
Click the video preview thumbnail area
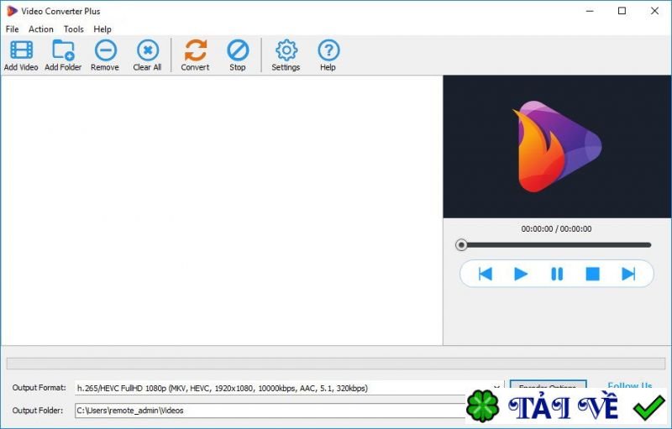pos(557,147)
